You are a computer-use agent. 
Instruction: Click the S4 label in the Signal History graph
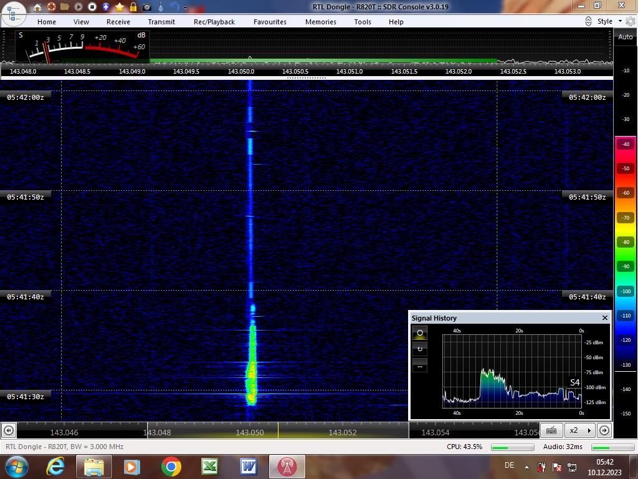pos(575,382)
